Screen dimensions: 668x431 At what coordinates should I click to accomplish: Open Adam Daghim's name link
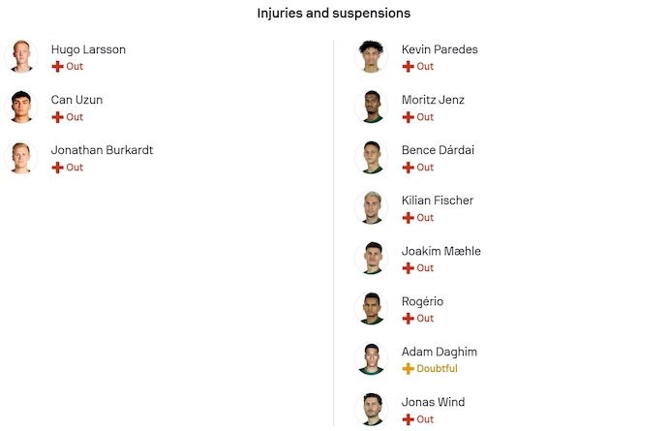(x=439, y=352)
